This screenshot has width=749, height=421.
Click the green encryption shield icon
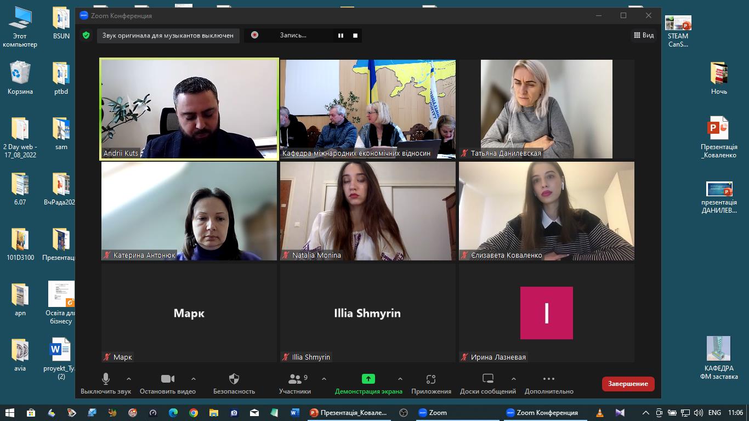pos(86,35)
